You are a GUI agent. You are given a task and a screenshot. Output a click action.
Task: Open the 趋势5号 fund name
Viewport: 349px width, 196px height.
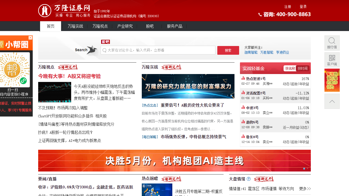coord(252,122)
